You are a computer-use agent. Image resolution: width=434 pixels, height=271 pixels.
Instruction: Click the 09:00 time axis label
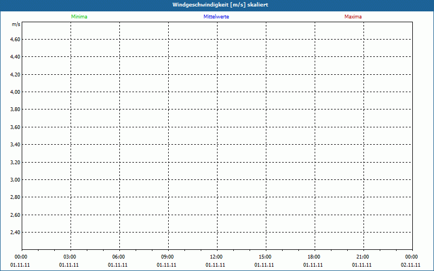pyautogui.click(x=167, y=257)
